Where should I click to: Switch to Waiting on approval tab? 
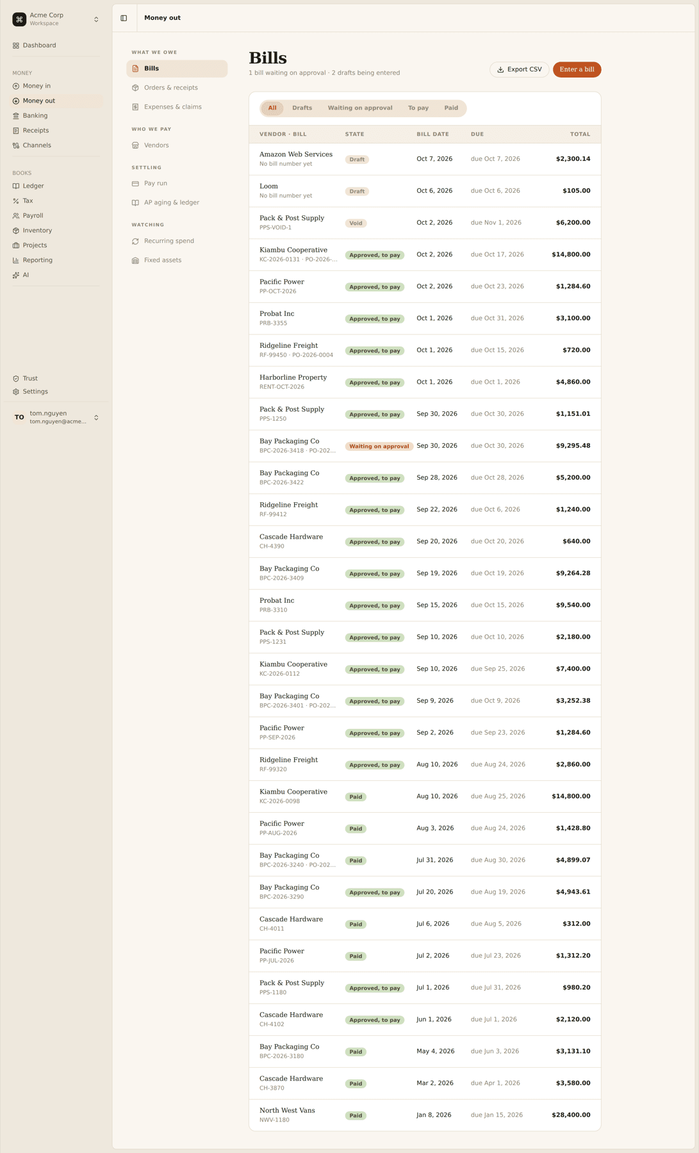pos(360,108)
